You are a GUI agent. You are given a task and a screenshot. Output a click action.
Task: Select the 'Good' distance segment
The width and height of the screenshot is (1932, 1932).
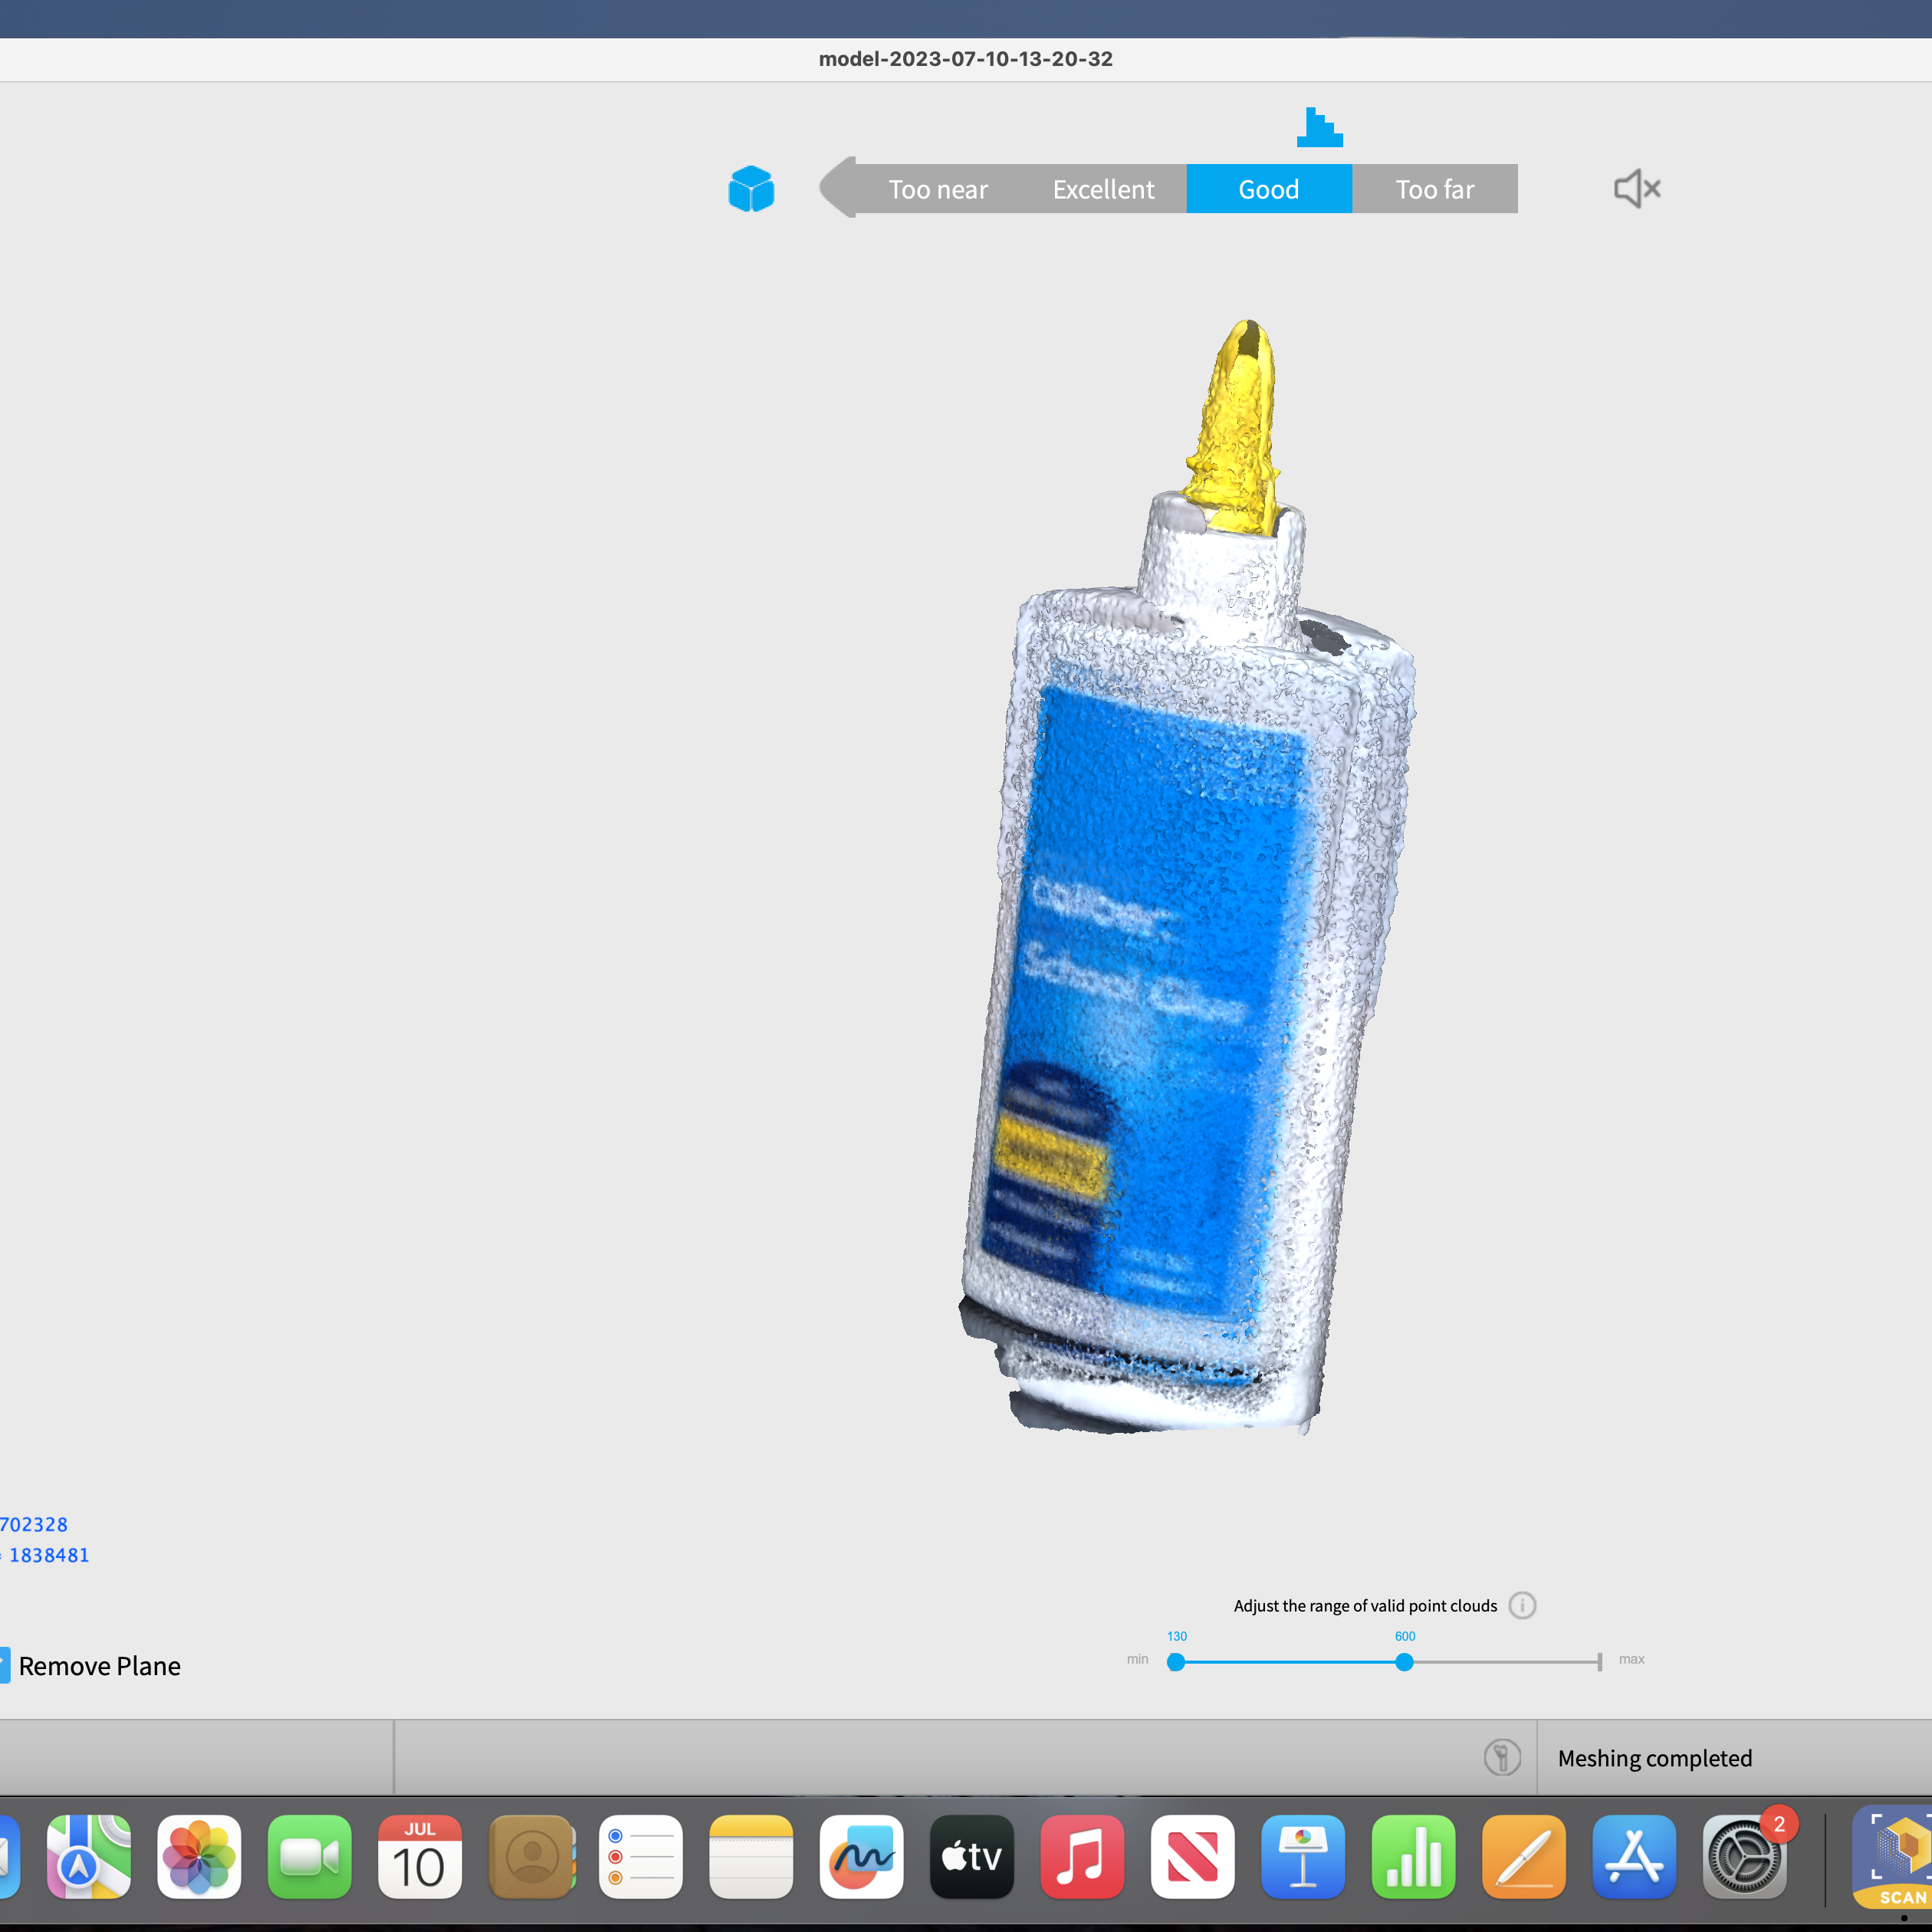coord(1269,189)
